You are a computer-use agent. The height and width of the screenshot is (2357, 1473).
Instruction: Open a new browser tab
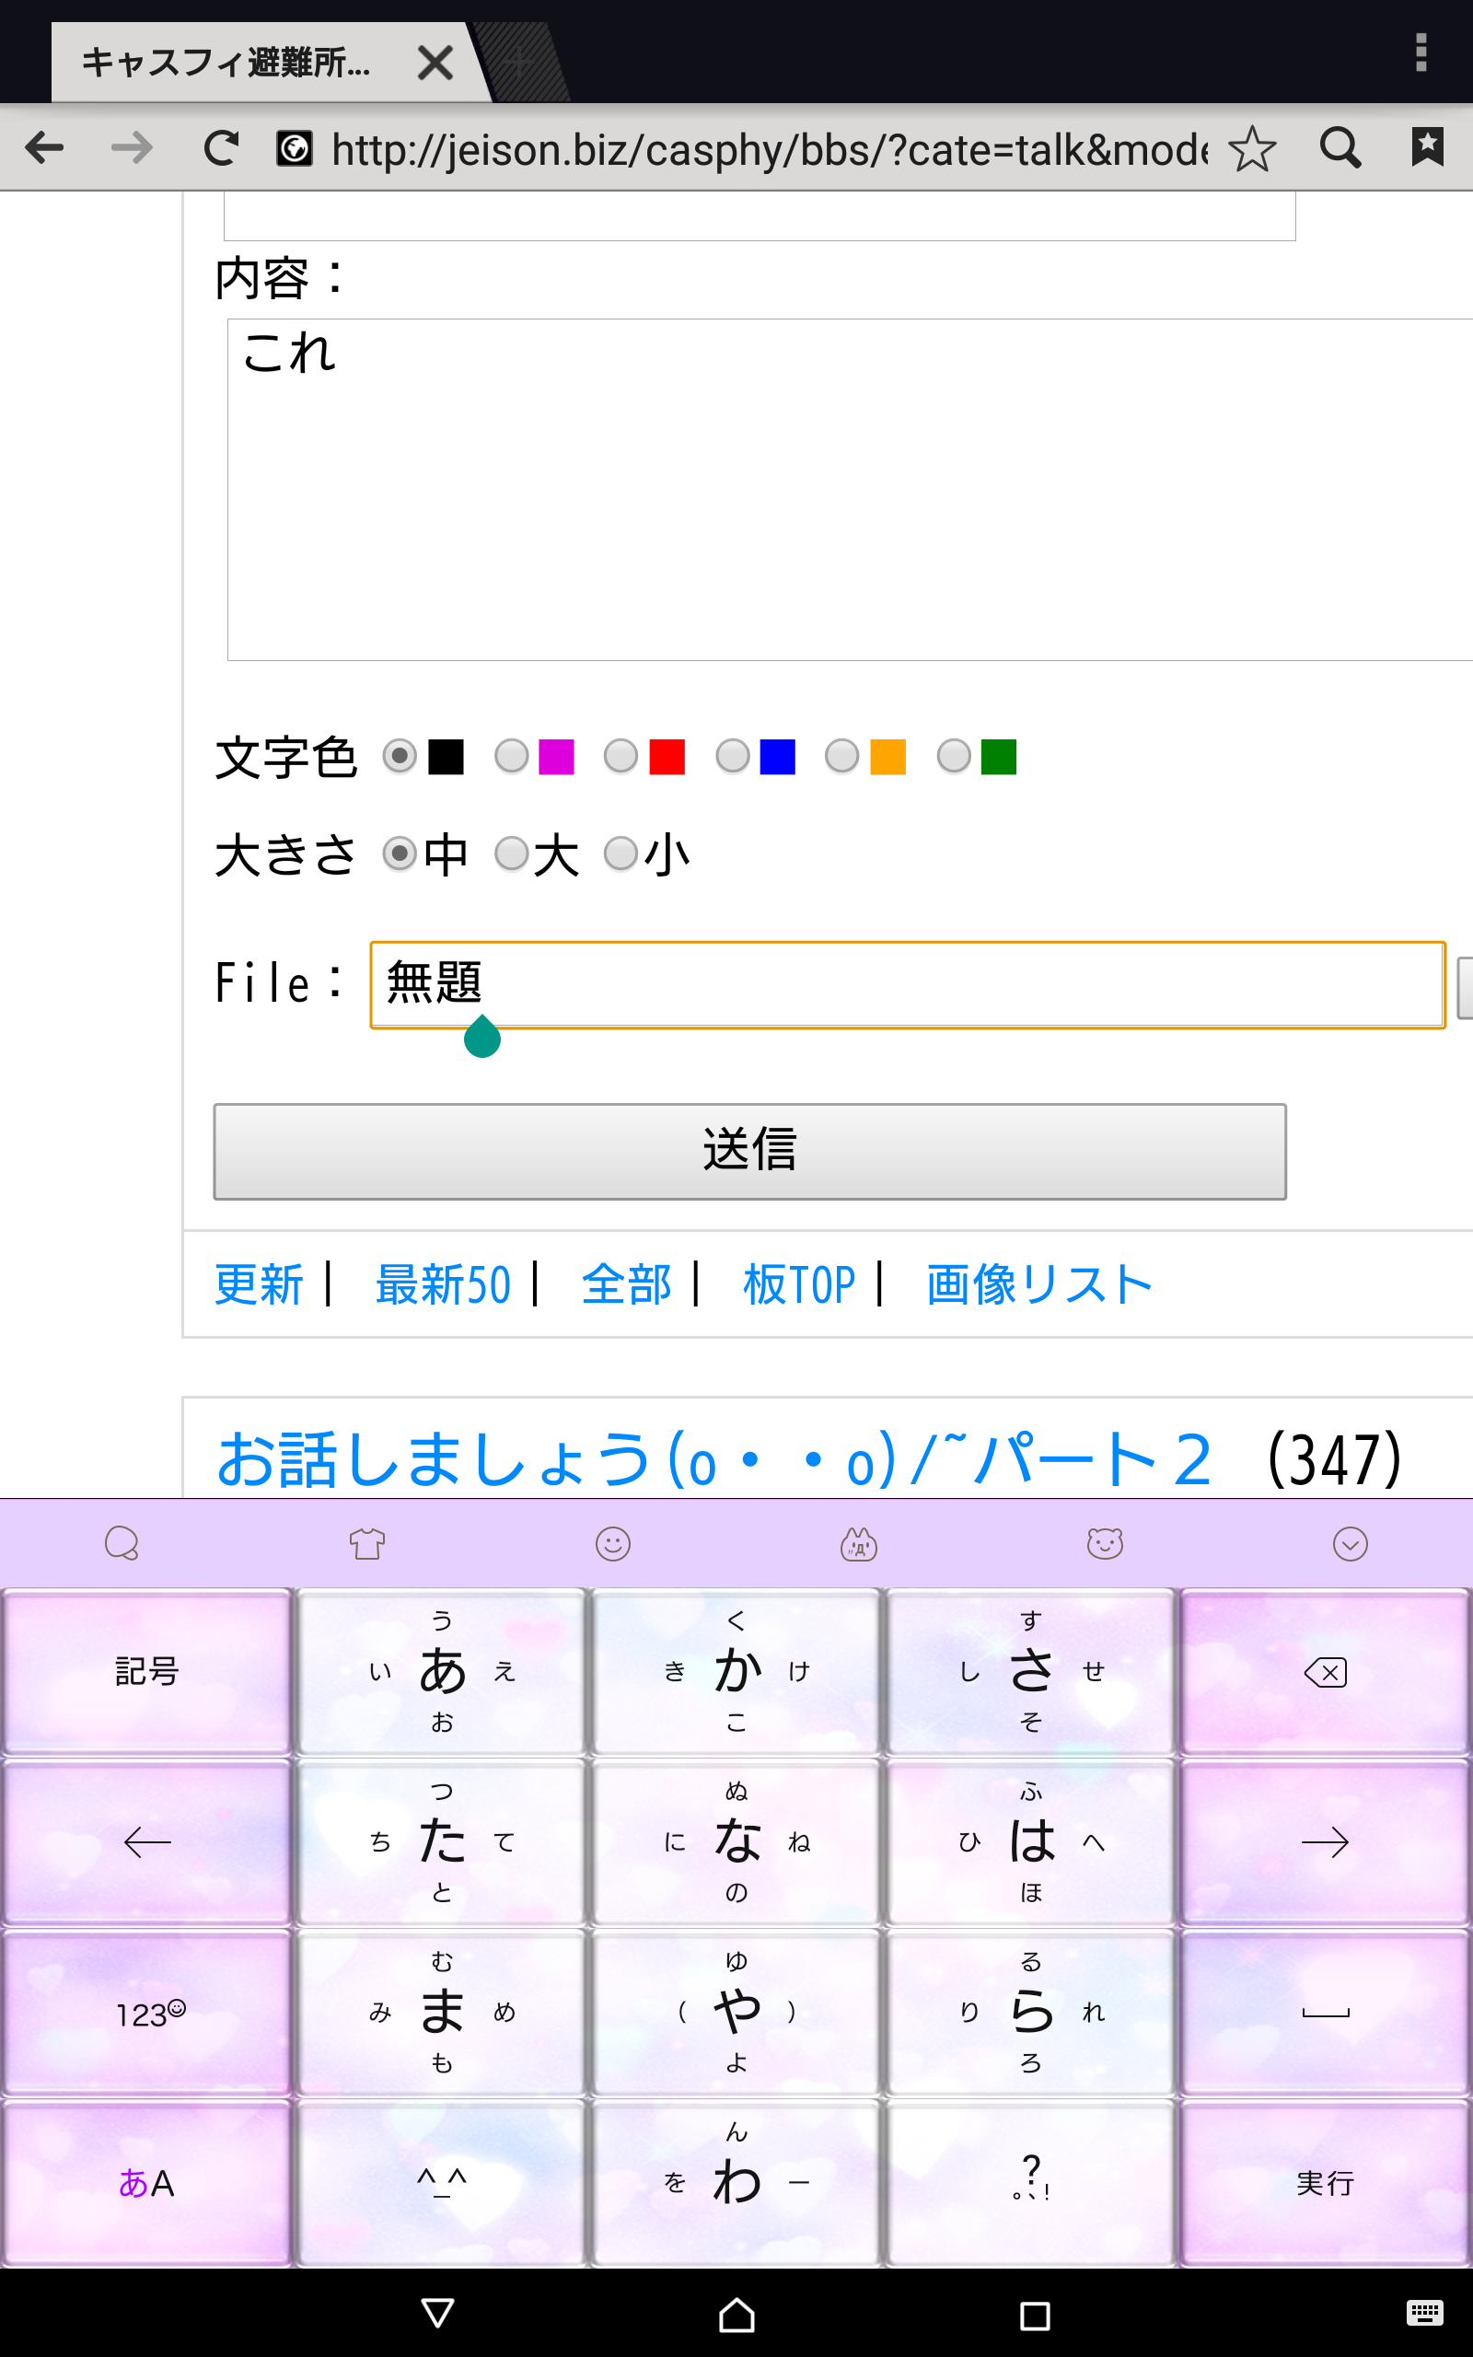(519, 64)
